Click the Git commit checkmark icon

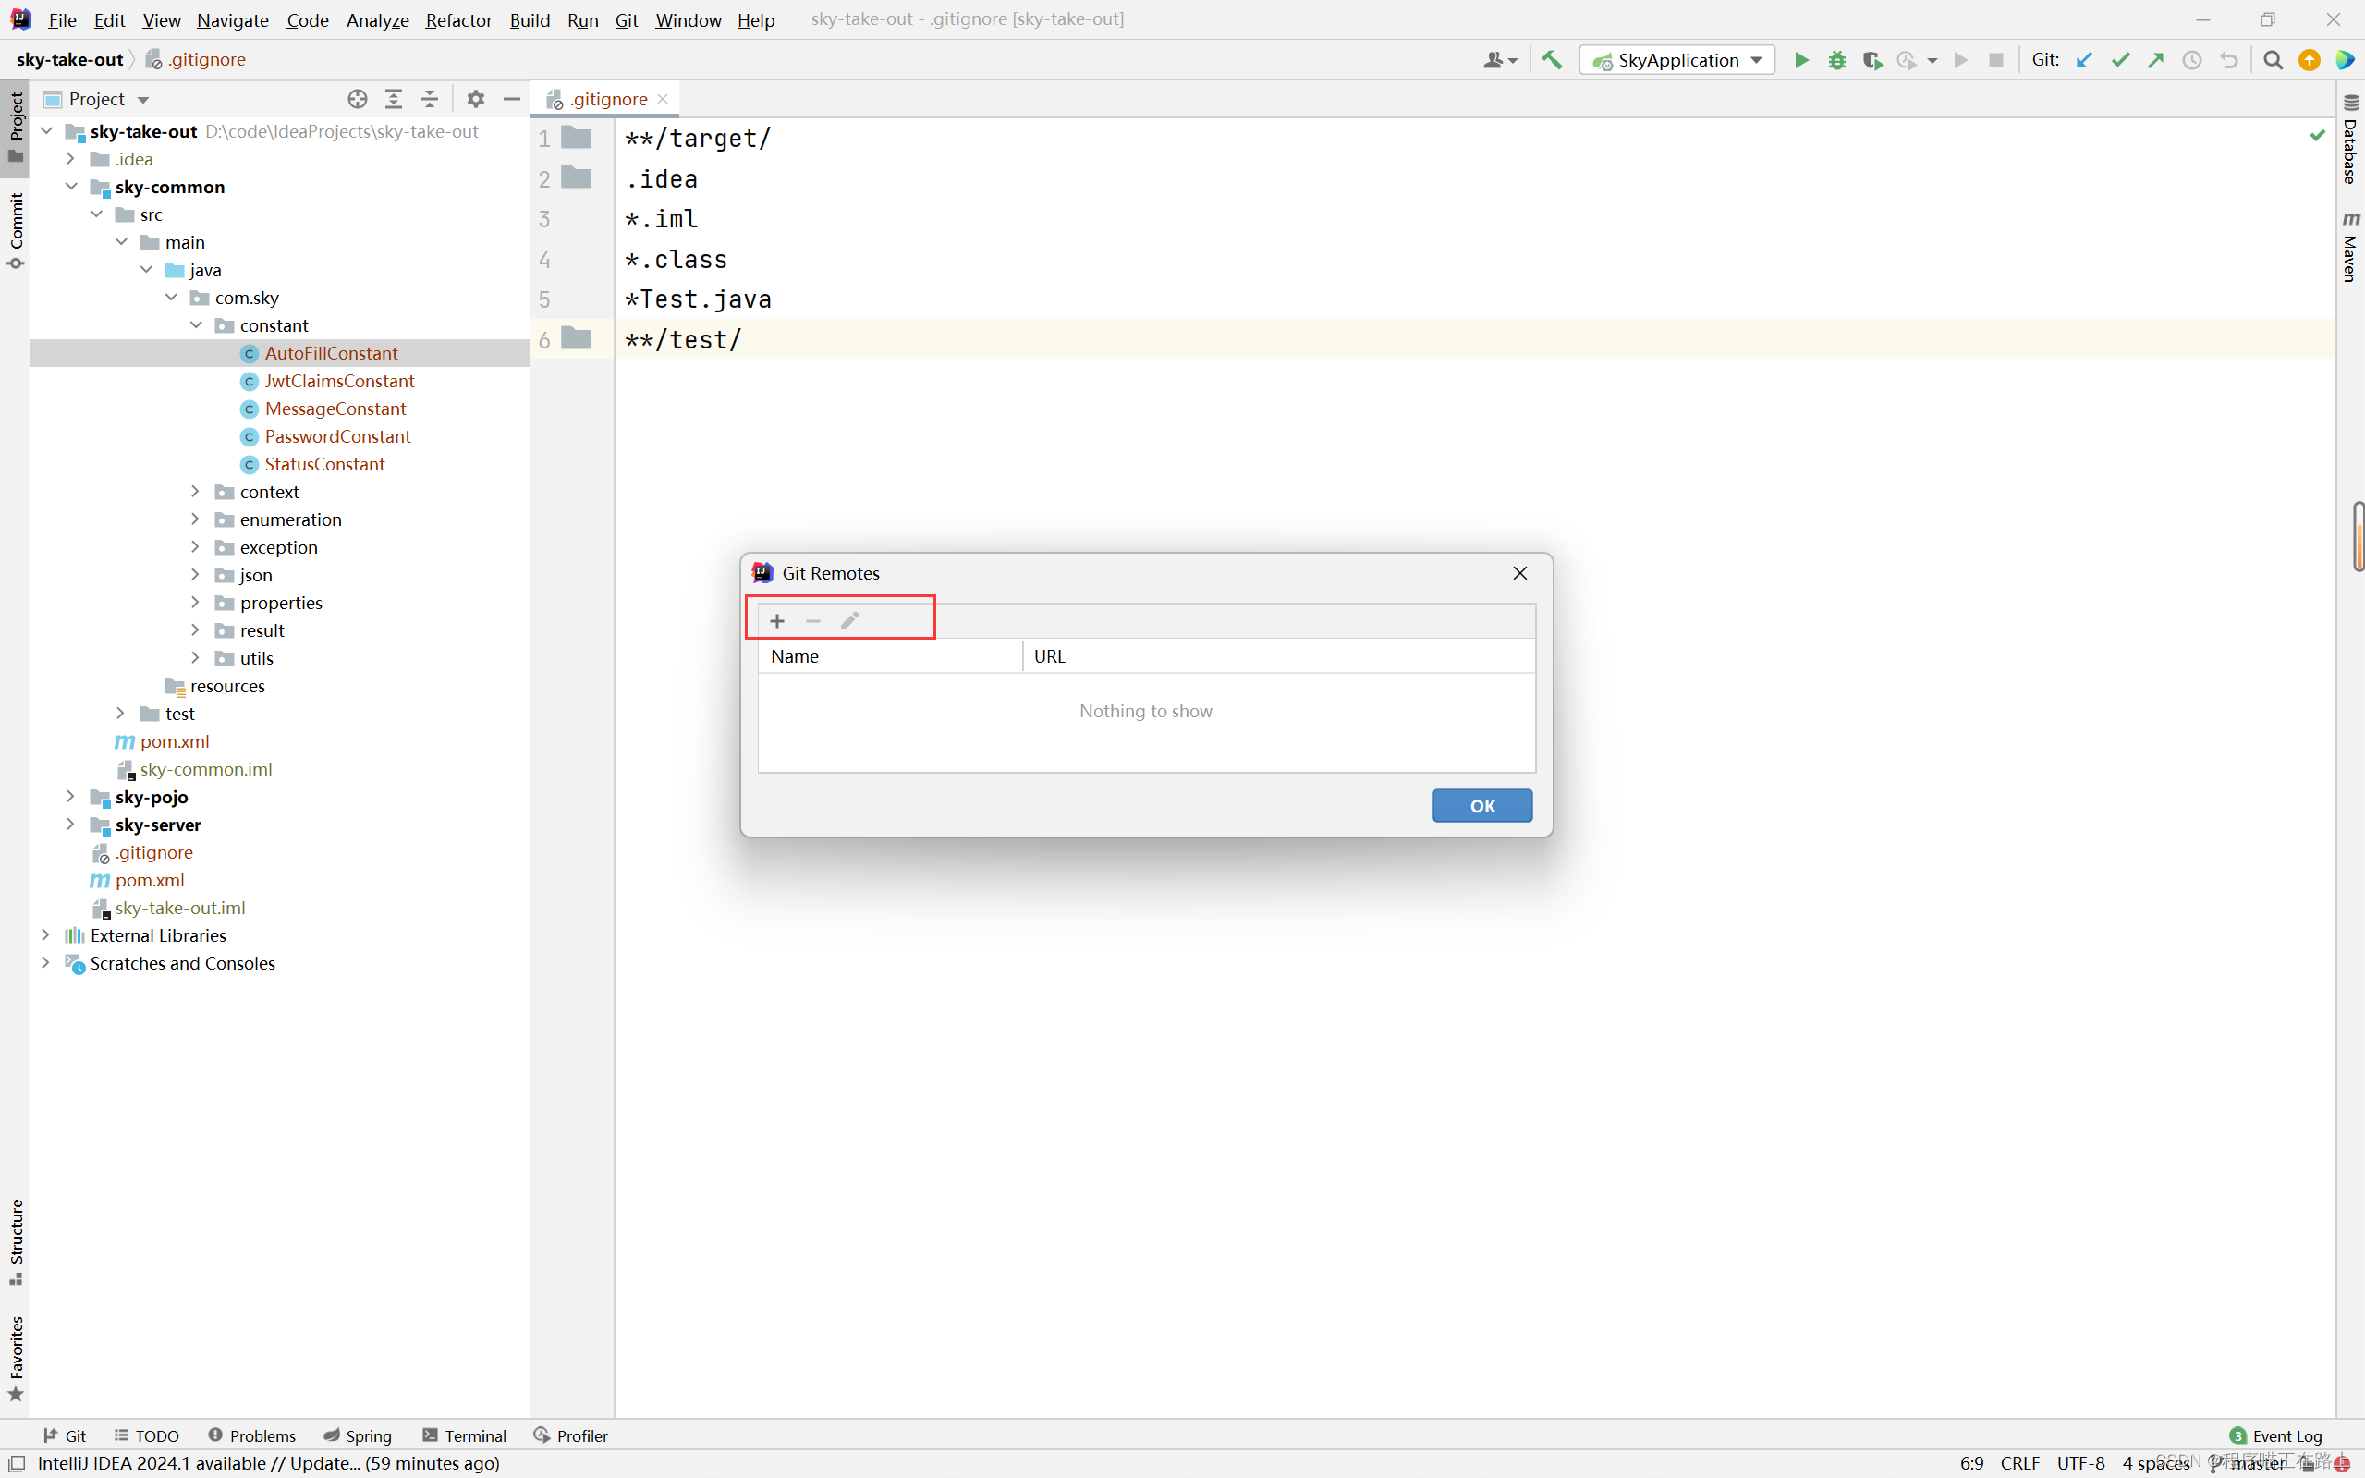tap(2120, 61)
